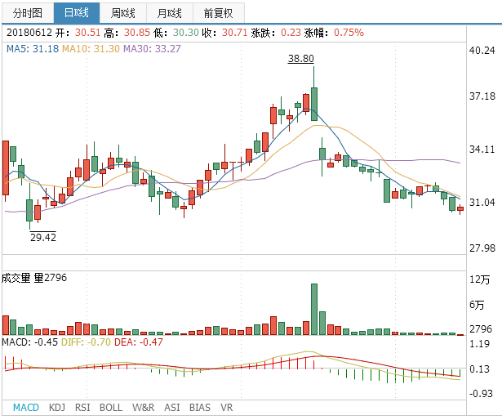Show the BOLL indicator
The height and width of the screenshot is (420, 502).
111,407
